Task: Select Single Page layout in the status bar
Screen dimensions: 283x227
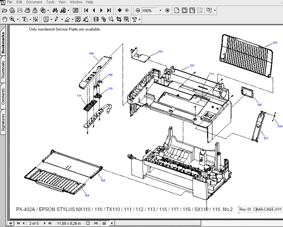Action: [x=88, y=223]
